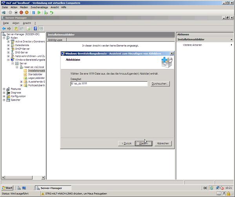
Task: Collapse the Rollen tree node
Action: tap(4, 38)
